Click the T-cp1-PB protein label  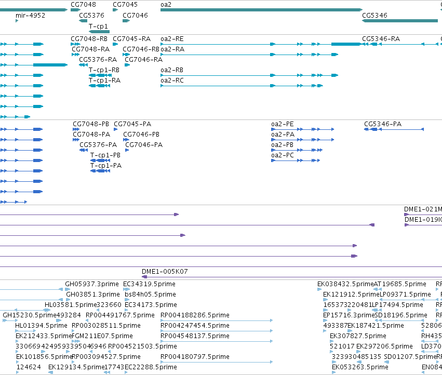pos(105,155)
